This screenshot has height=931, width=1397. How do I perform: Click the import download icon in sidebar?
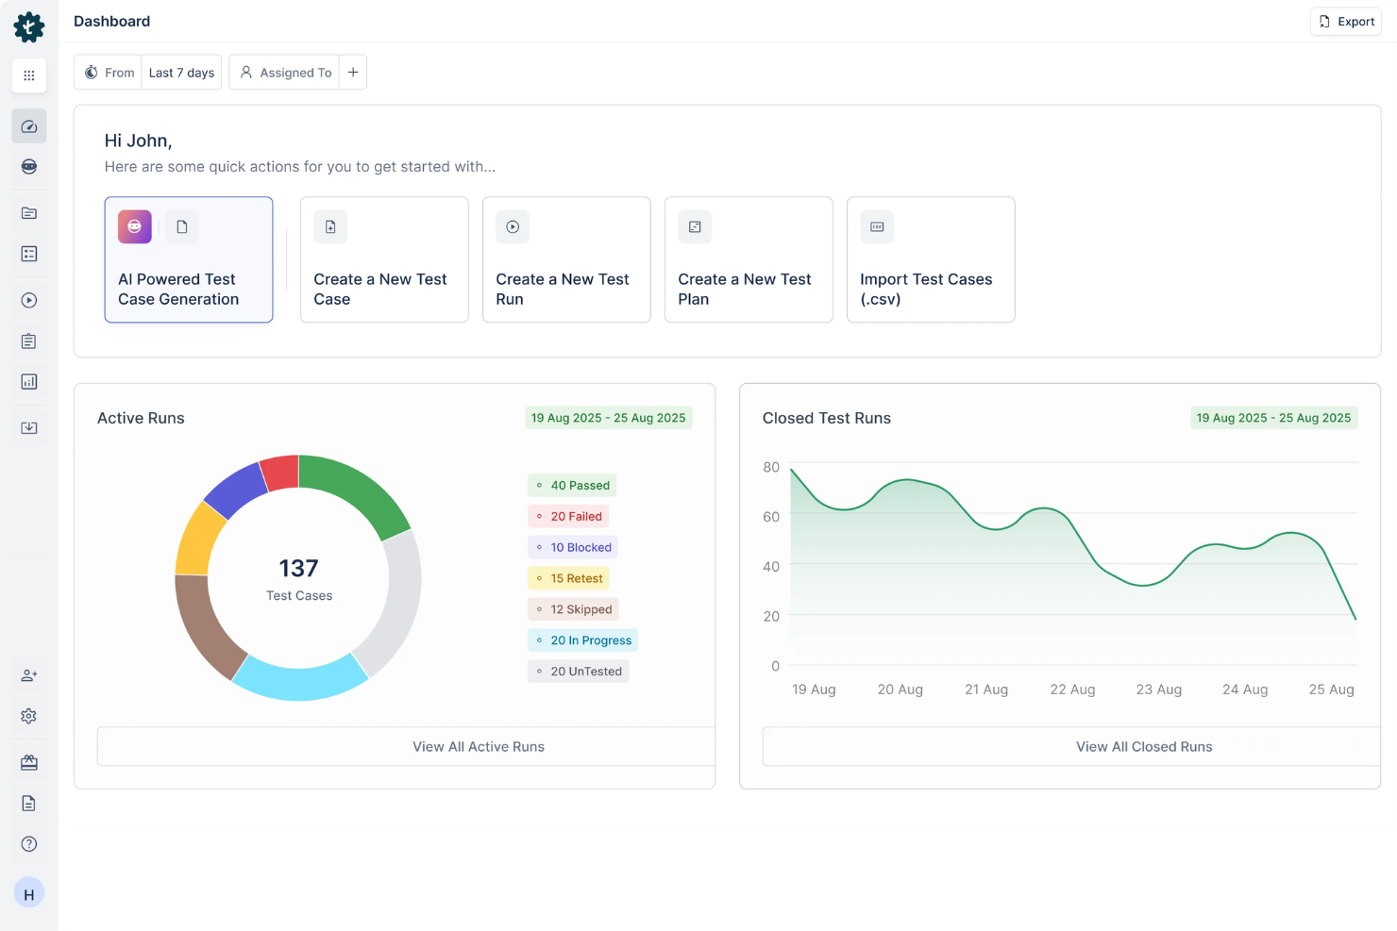point(28,427)
